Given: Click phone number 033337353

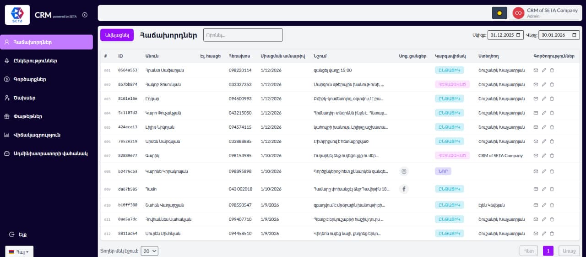Looking at the screenshot, I should (x=240, y=84).
